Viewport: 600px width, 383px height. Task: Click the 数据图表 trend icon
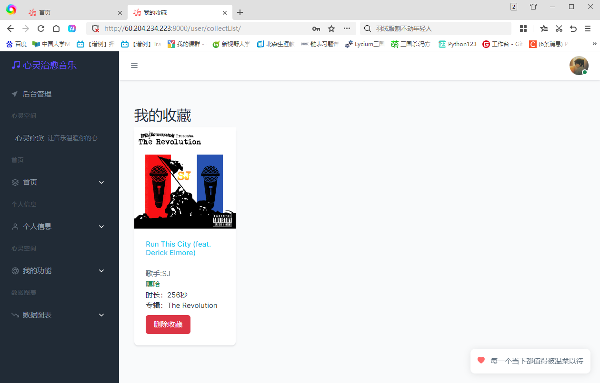click(15, 315)
